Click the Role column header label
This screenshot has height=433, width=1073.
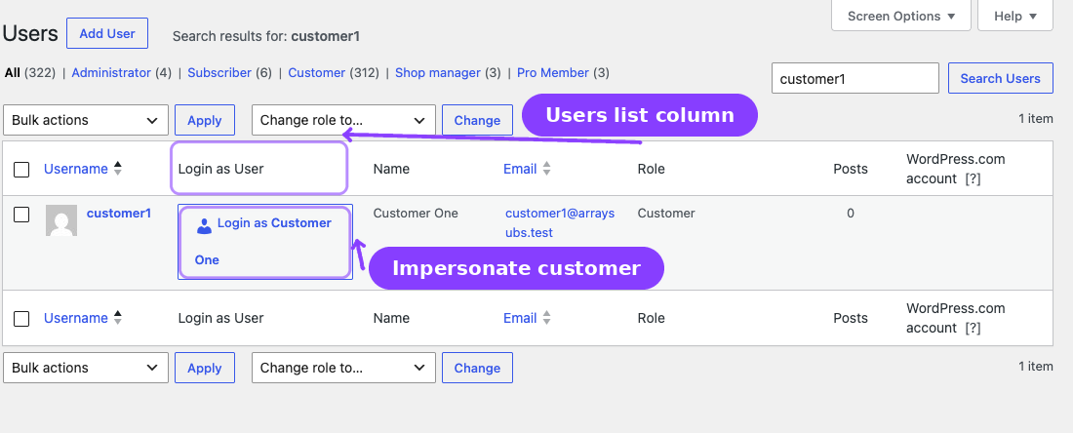[651, 169]
